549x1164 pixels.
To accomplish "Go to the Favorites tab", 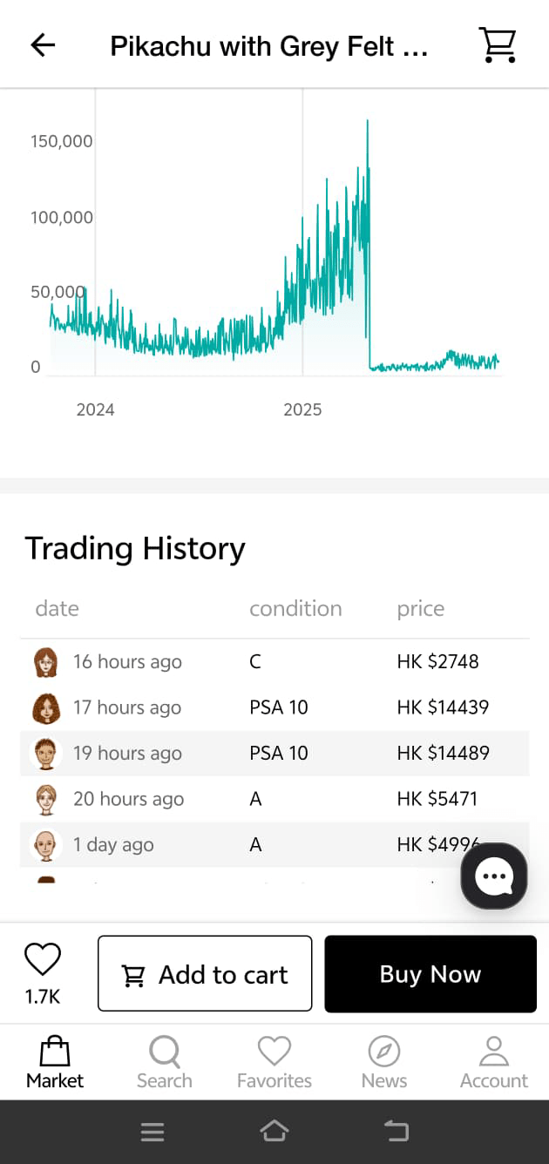I will coord(274,1062).
